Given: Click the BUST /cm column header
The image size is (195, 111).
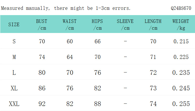Looking at the screenshot, I should (42, 24).
